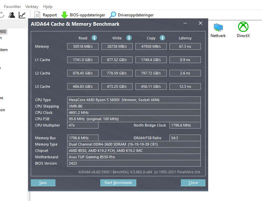Click the L2 Cache Write value 778.59 GB/s
Viewport: 262px width, 201px height.
click(x=117, y=73)
